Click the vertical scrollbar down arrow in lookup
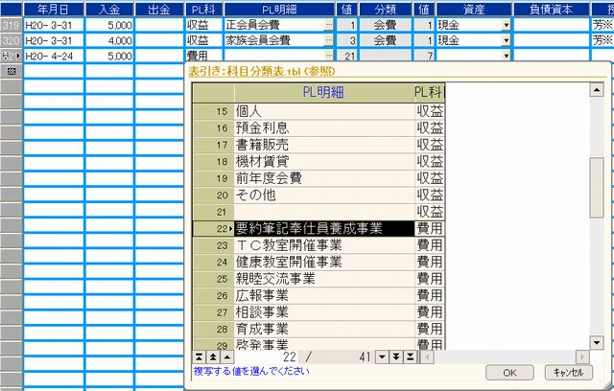Image resolution: width=614 pixels, height=391 pixels. 597,344
